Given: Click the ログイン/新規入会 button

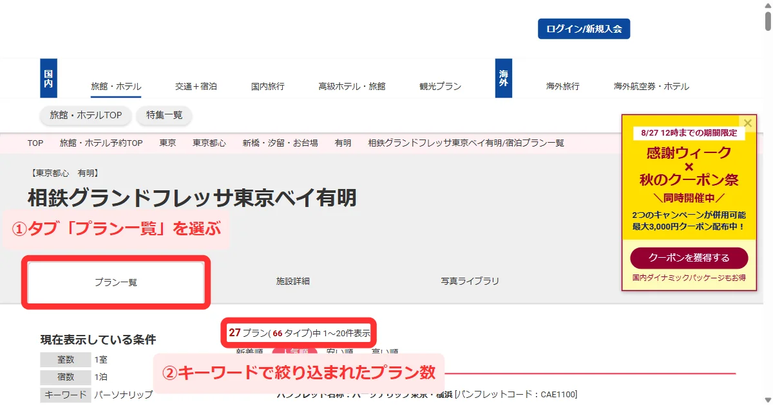Looking at the screenshot, I should 584,29.
